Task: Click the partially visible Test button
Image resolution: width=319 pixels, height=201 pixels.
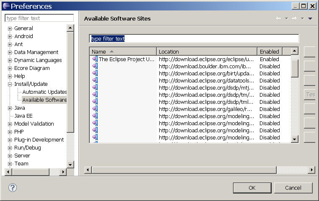Action: coord(310,95)
